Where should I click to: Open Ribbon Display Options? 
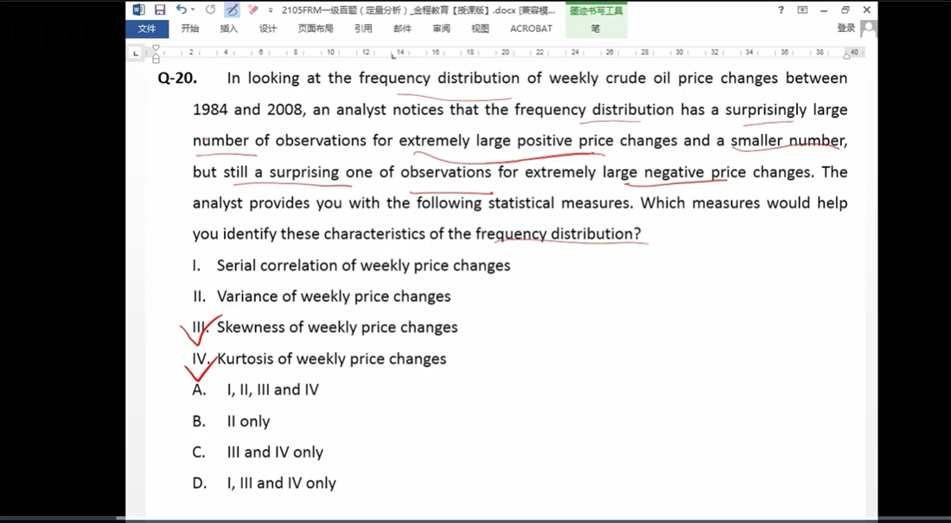[x=802, y=10]
